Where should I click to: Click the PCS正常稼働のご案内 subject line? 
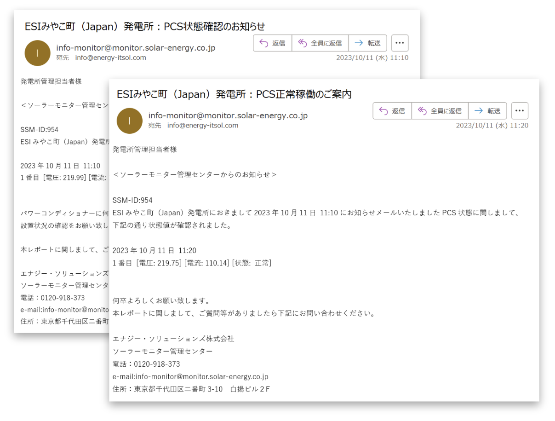pos(234,94)
